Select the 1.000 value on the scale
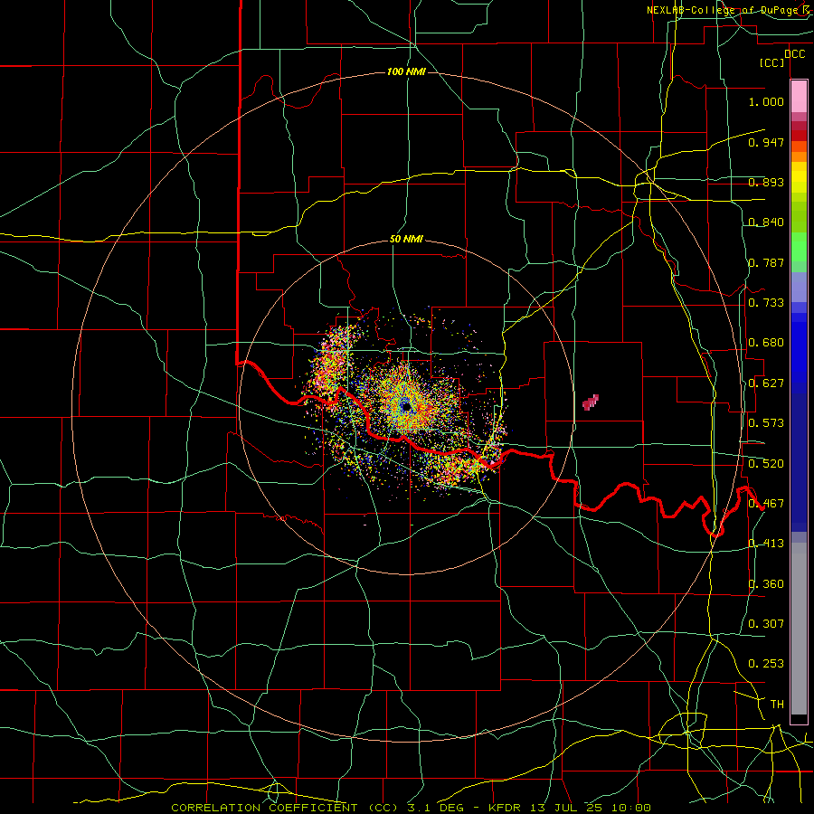814x814 pixels. (766, 101)
